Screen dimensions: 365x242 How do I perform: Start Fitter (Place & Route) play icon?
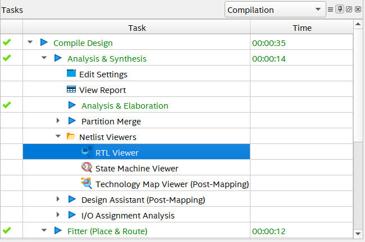[x=58, y=231]
